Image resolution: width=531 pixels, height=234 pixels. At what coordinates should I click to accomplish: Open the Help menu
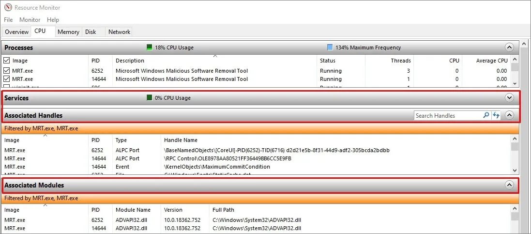(53, 20)
